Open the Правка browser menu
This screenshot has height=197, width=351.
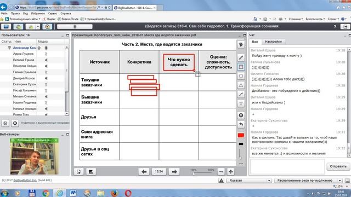pos(15,13)
